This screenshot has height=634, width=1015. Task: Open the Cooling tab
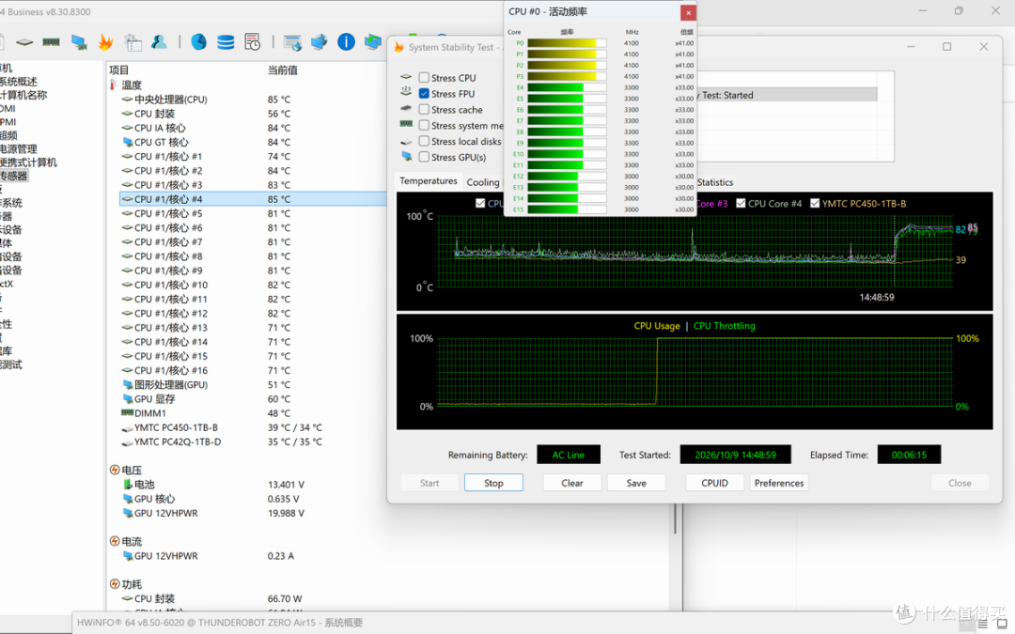pos(483,182)
